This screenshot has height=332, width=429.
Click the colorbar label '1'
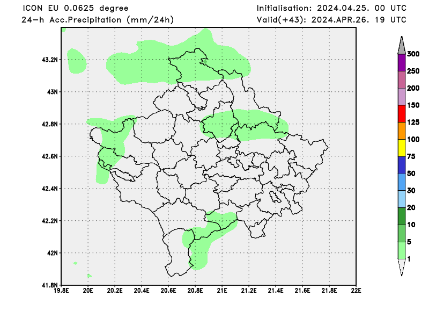point(409,259)
